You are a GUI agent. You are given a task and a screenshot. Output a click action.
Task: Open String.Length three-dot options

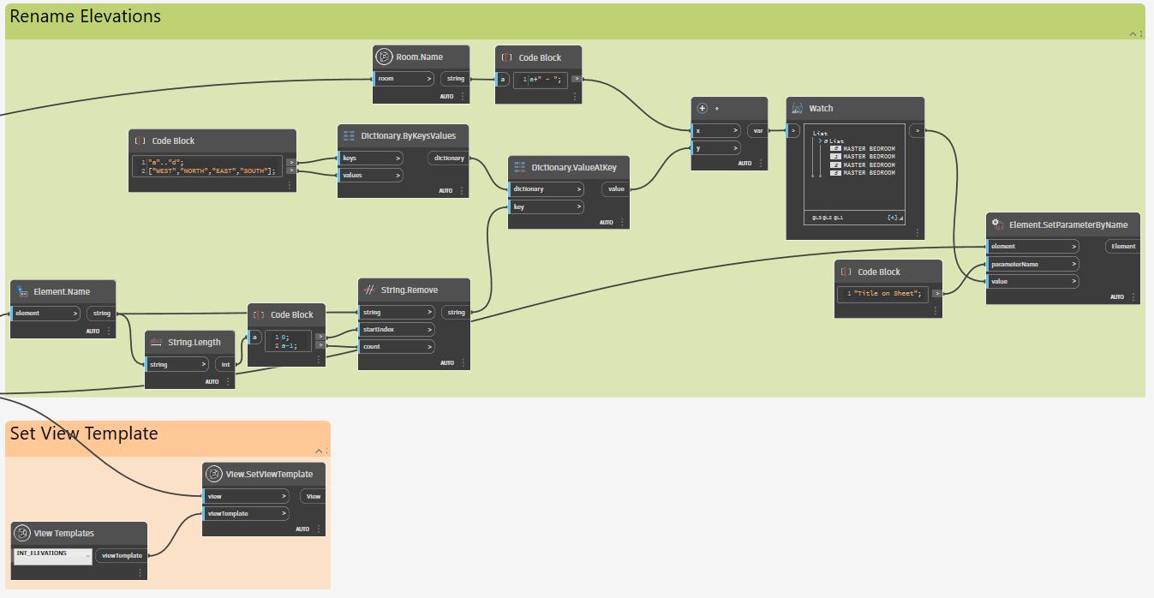[228, 381]
